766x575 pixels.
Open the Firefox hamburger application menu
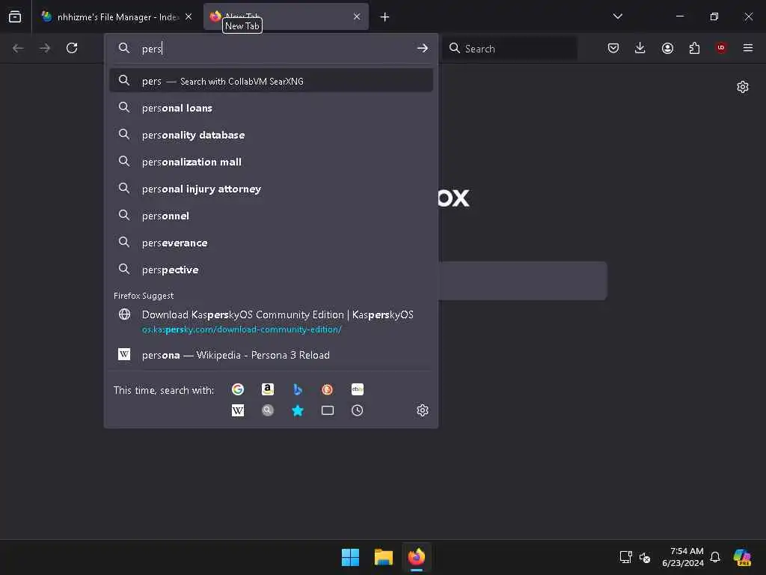click(748, 48)
